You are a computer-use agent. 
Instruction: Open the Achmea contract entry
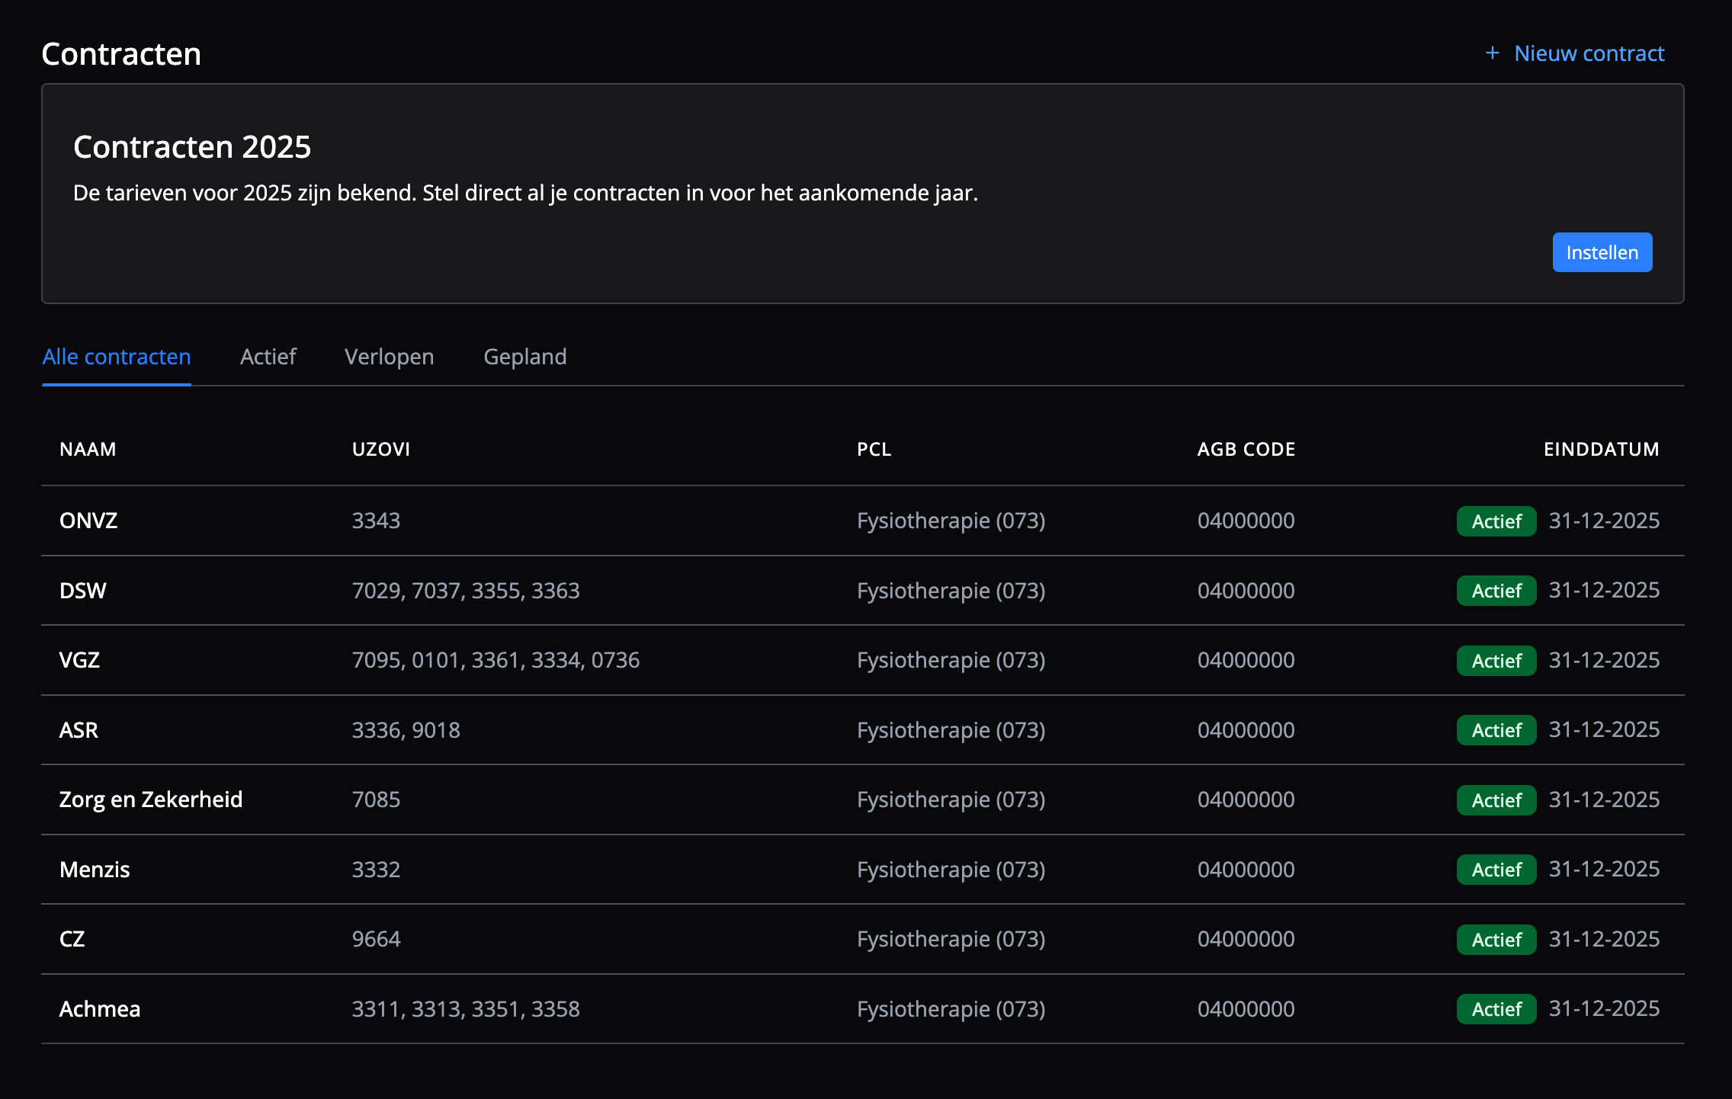[x=100, y=1009]
